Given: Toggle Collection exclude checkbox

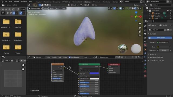Looking at the screenshot, I should [x=168, y=11].
